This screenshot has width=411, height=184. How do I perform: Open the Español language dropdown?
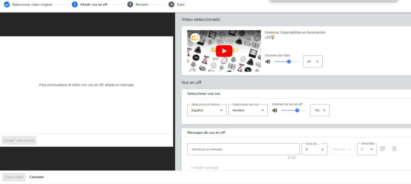coord(207,110)
